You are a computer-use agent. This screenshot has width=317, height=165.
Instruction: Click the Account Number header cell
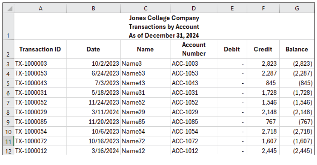pyautogui.click(x=194, y=49)
